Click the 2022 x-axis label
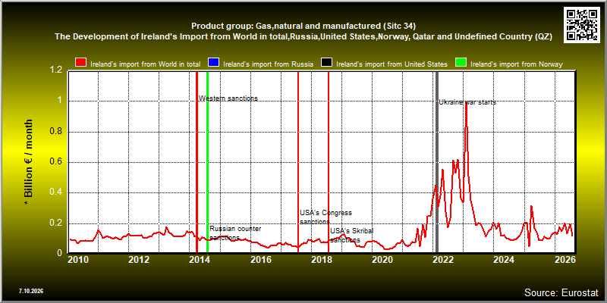 coord(443,260)
